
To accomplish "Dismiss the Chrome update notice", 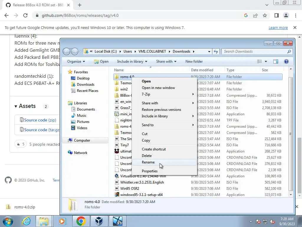I will [295, 27].
